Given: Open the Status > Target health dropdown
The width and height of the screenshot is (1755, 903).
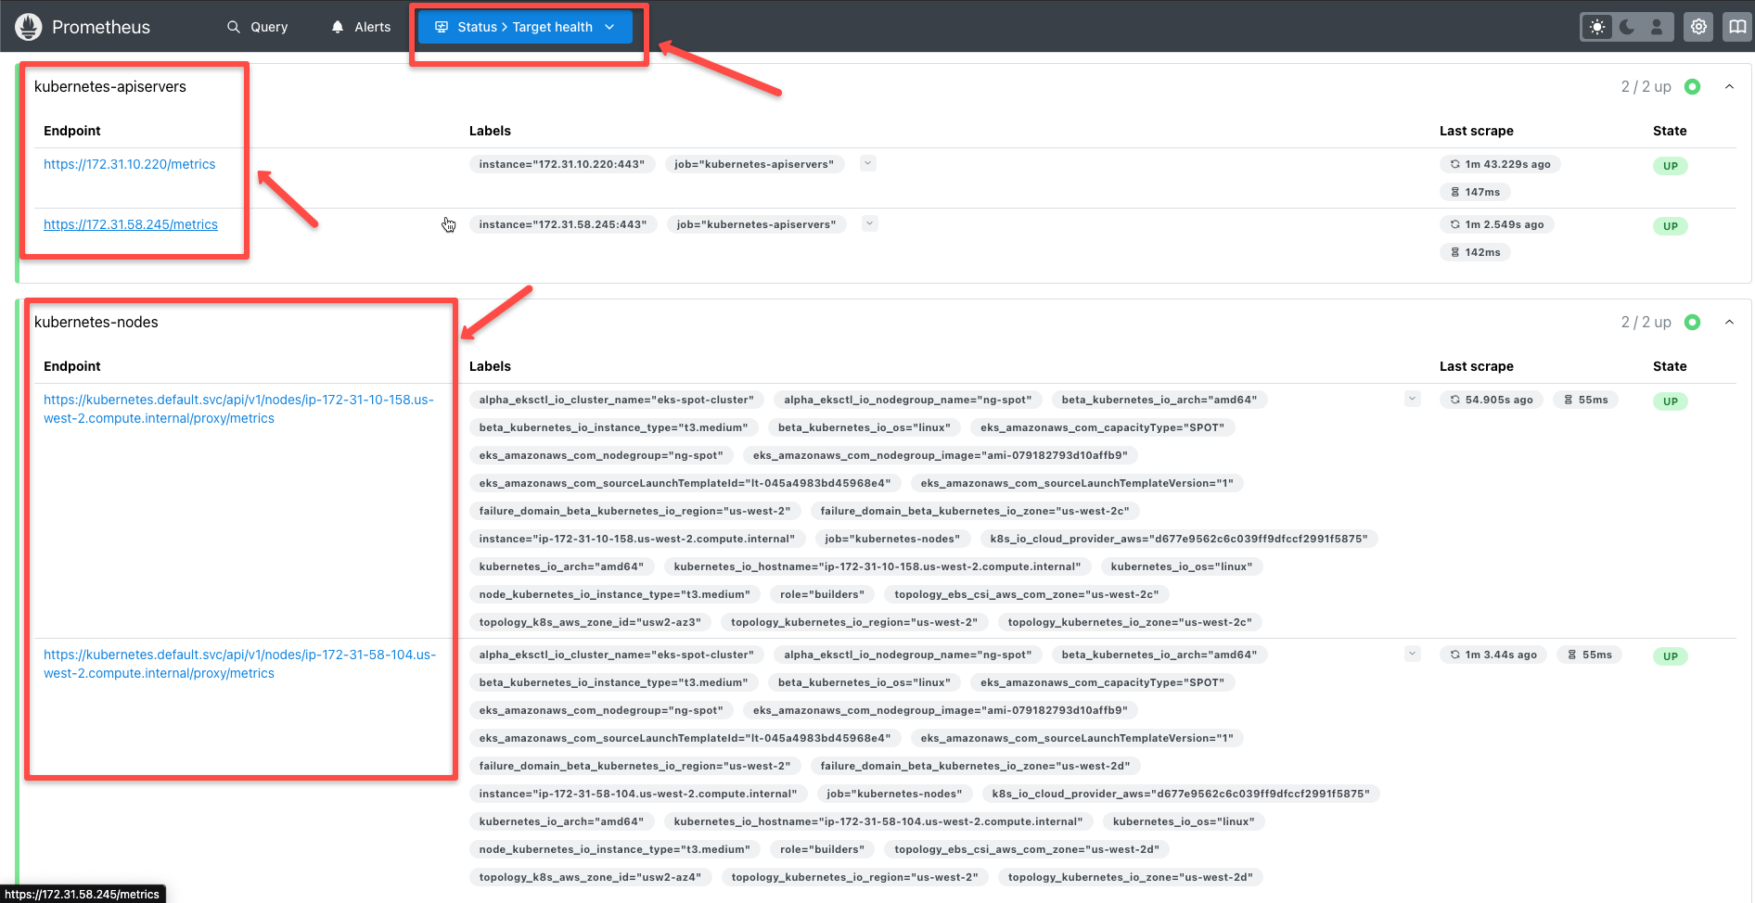Looking at the screenshot, I should click(525, 27).
